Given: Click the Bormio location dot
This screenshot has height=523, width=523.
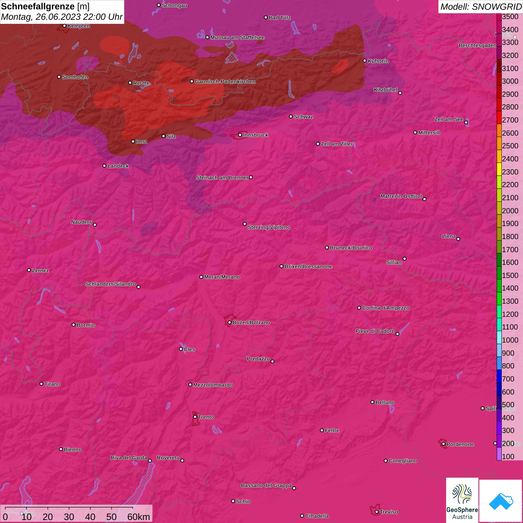Looking at the screenshot, I should [74, 325].
